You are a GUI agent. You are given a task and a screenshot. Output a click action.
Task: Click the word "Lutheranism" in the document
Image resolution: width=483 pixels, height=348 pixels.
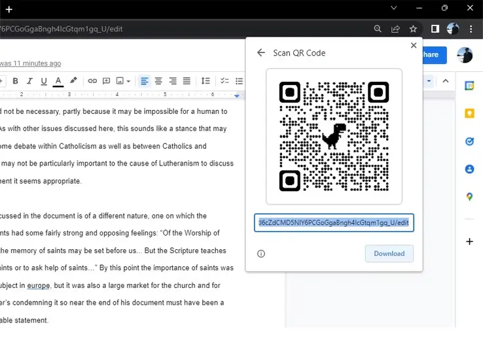179,164
